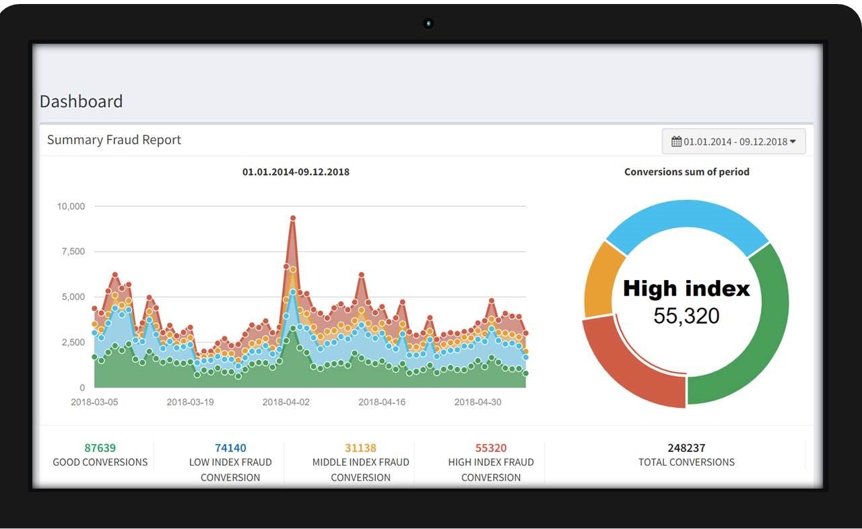
Task: Click the HIGH INDEX FRAUD CONVERSION label
Action: (491, 470)
